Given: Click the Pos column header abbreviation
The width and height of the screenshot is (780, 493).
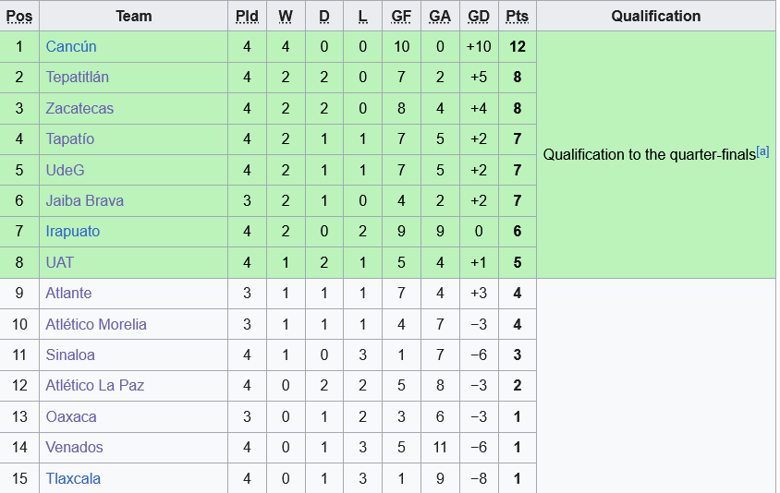Looking at the screenshot, I should pyautogui.click(x=19, y=16).
